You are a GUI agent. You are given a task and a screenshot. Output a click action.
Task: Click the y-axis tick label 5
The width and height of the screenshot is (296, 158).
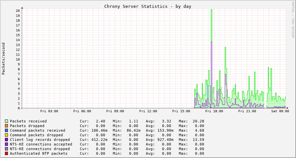click(x=19, y=84)
